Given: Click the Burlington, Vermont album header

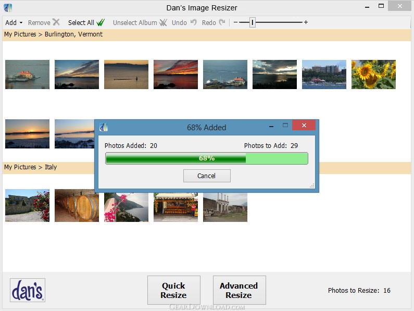Looking at the screenshot, I should pos(206,34).
